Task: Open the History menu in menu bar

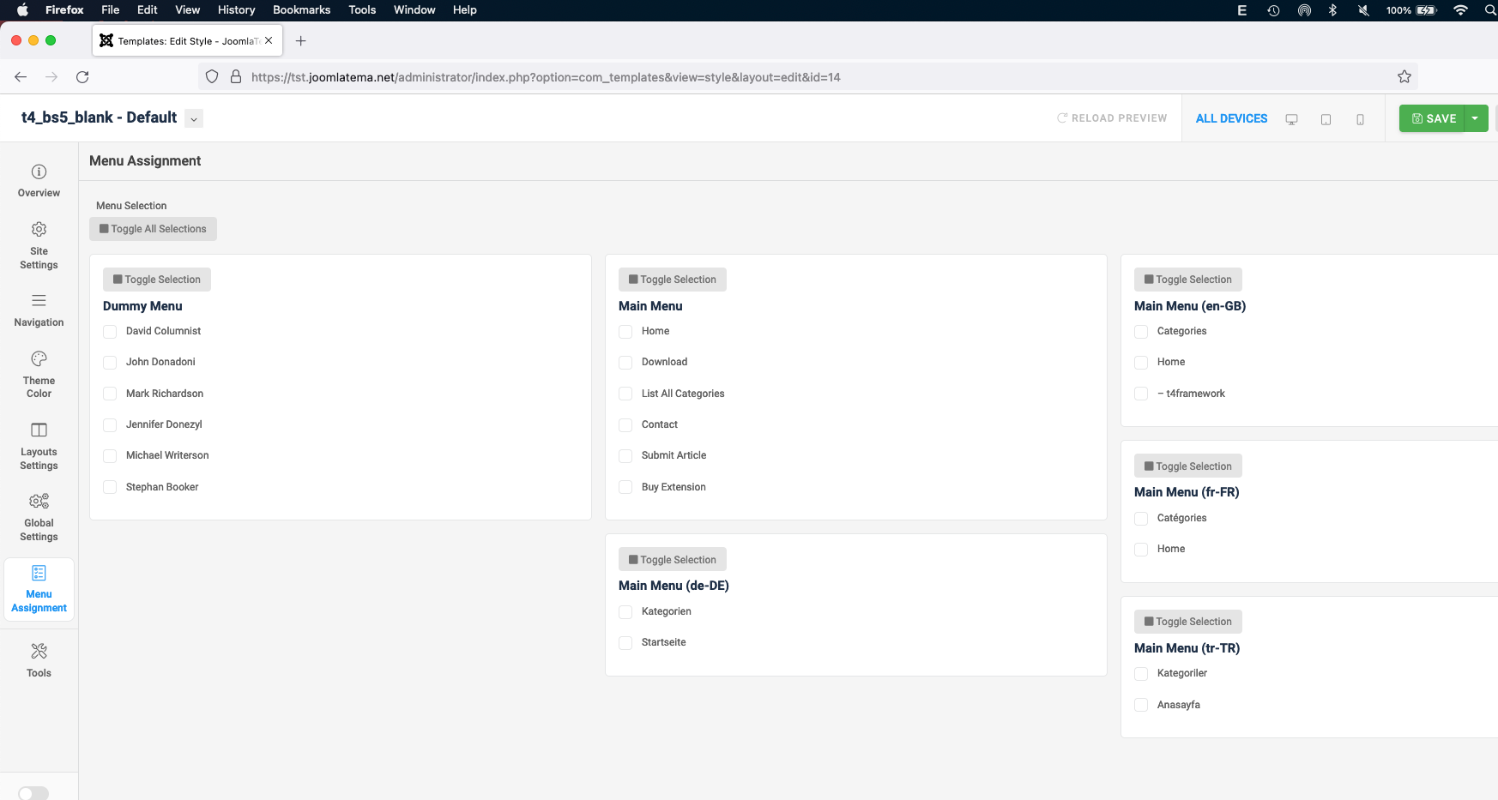Action: [x=236, y=10]
